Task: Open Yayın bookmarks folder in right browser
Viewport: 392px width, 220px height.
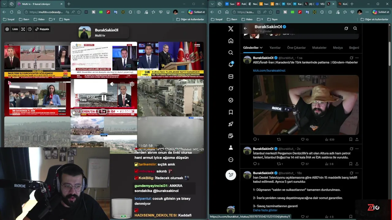Action: 272,19
